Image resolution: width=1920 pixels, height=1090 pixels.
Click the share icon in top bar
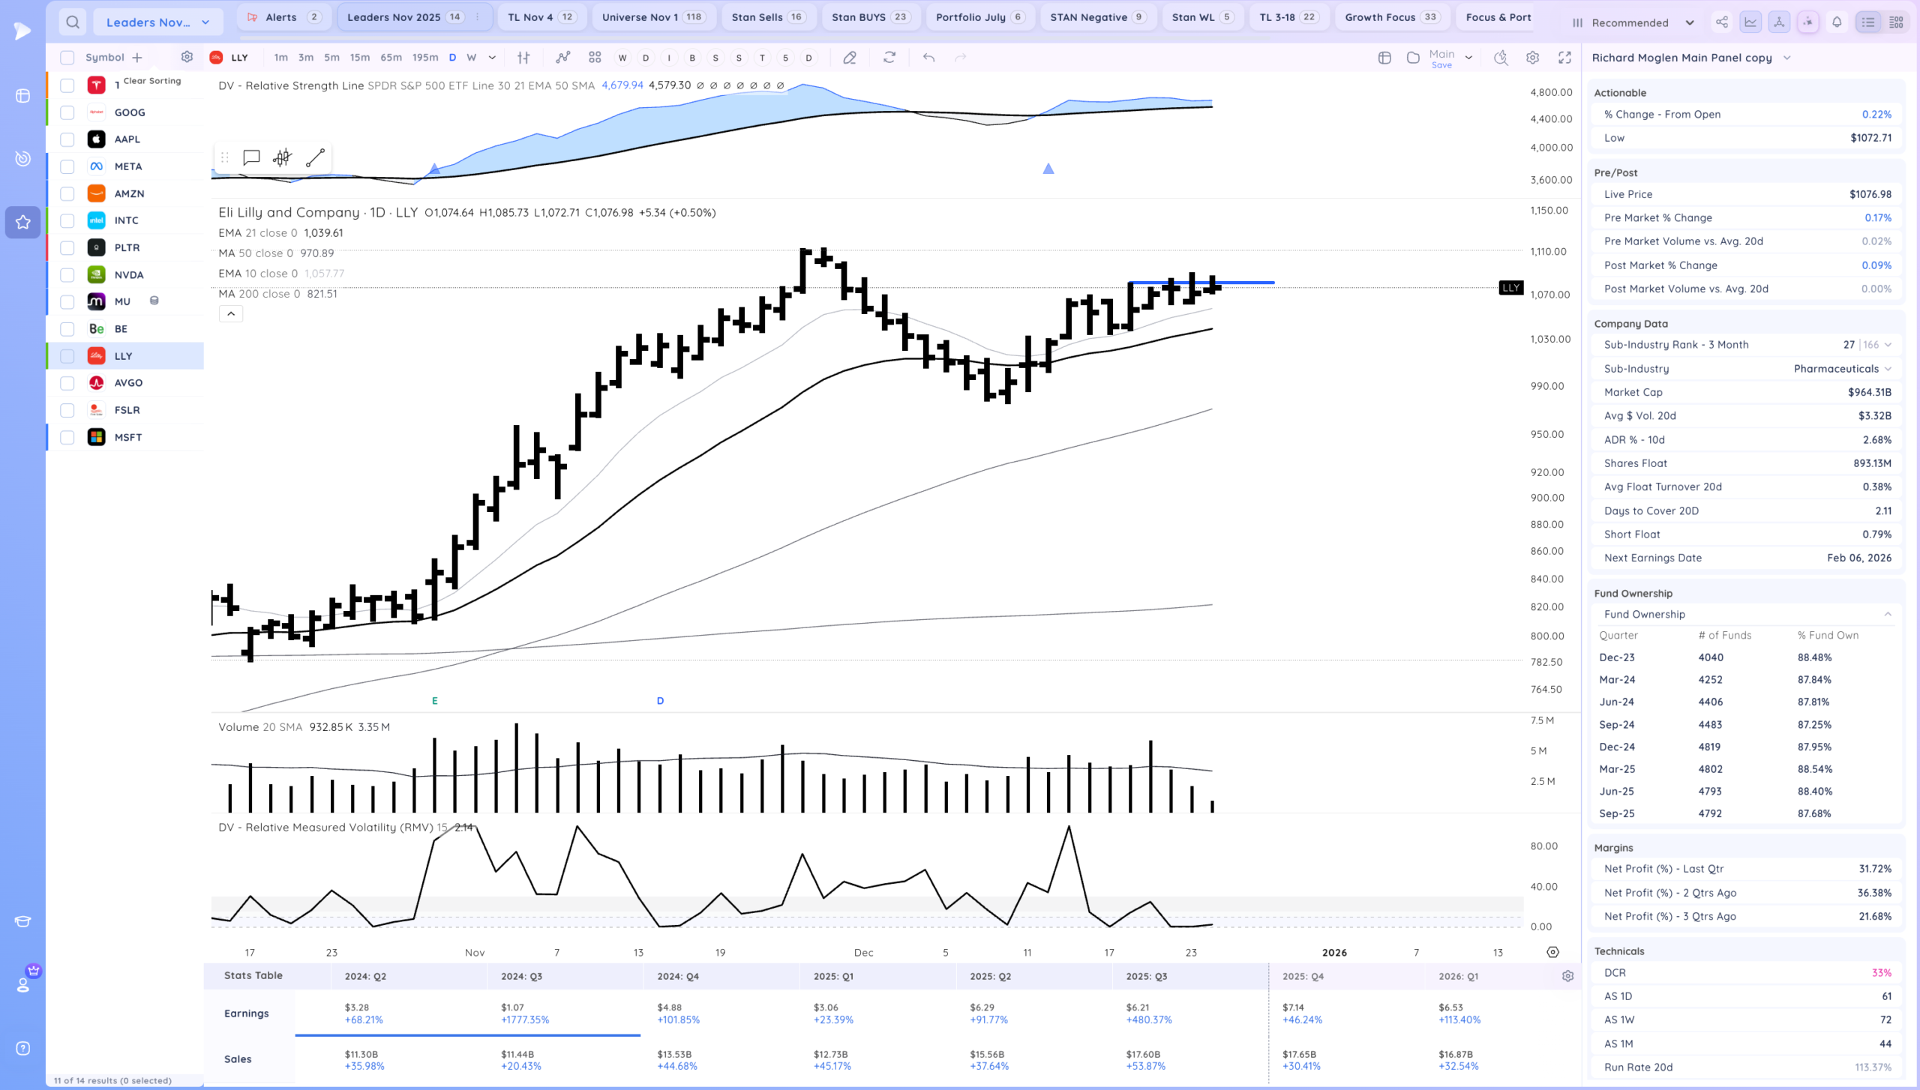click(x=1722, y=22)
